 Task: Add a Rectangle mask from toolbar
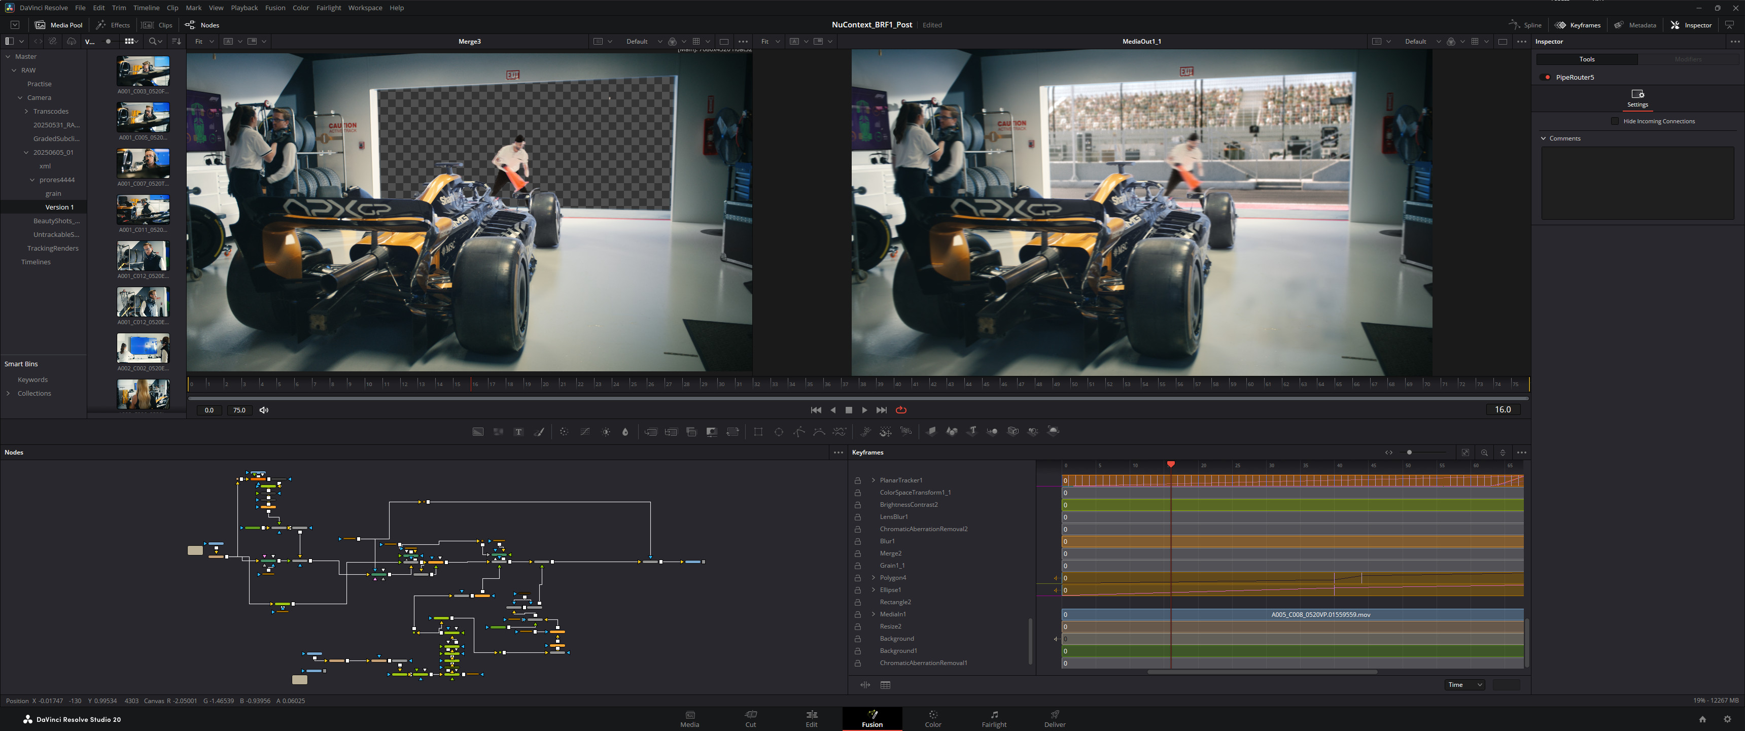(758, 432)
